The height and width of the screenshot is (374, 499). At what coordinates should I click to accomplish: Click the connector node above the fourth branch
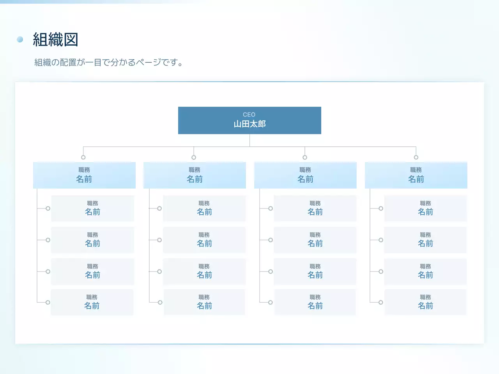pyautogui.click(x=416, y=157)
